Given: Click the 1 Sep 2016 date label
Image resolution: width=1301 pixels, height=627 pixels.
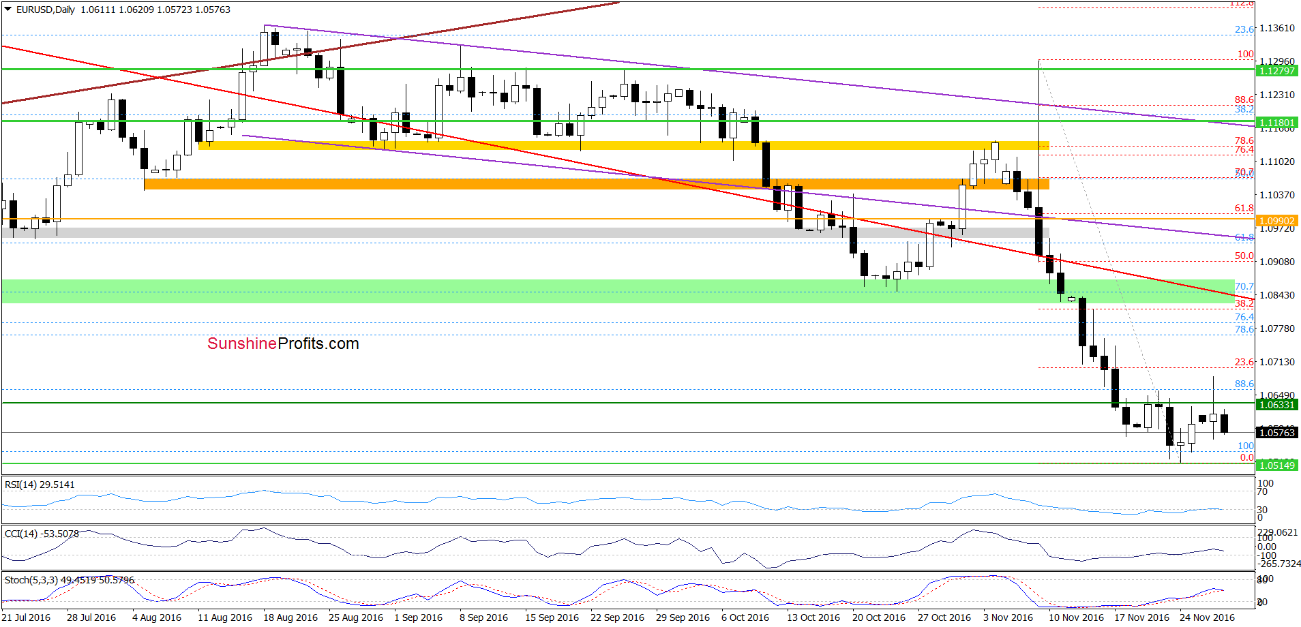Looking at the screenshot, I should (418, 617).
